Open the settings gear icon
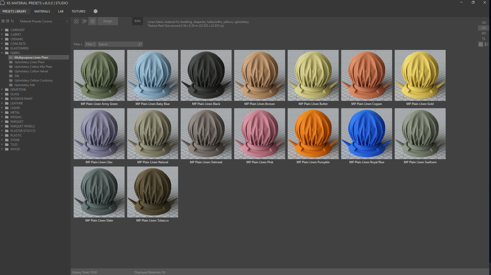This screenshot has width=491, height=275. pyautogui.click(x=96, y=11)
